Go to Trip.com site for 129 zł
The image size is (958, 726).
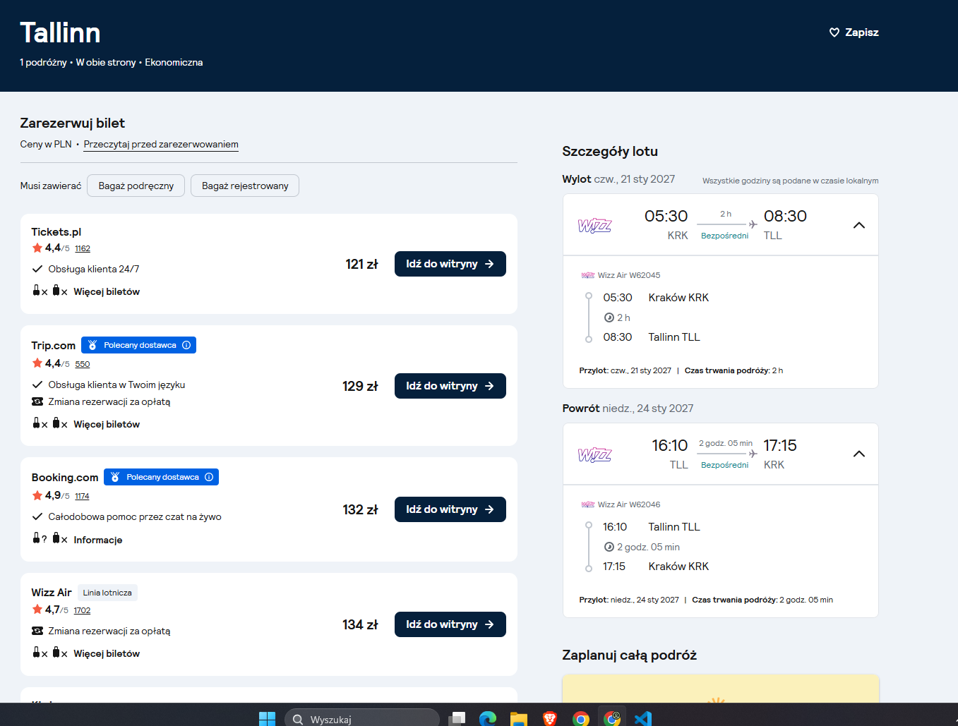(450, 386)
